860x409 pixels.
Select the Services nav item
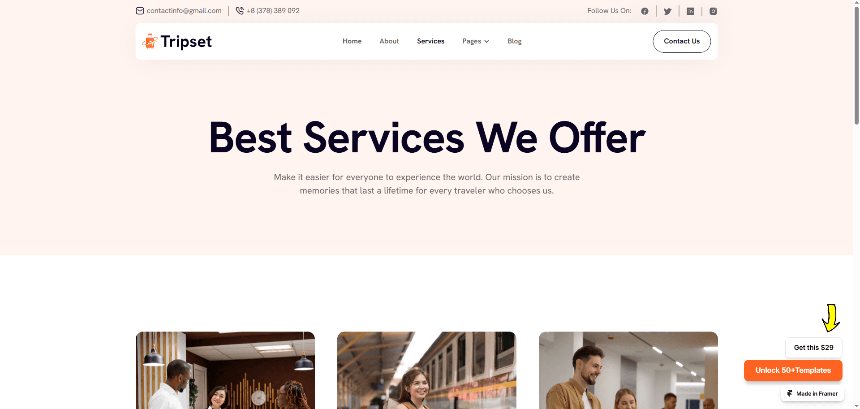(x=430, y=41)
